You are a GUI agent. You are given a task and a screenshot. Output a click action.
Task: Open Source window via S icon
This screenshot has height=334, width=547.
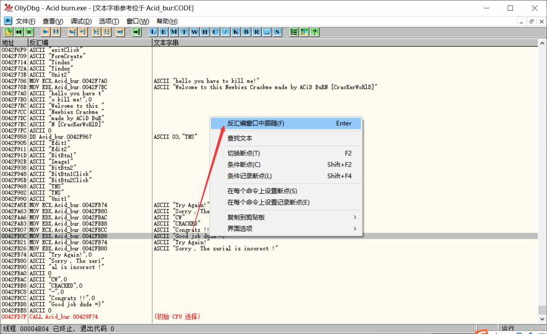coord(277,32)
